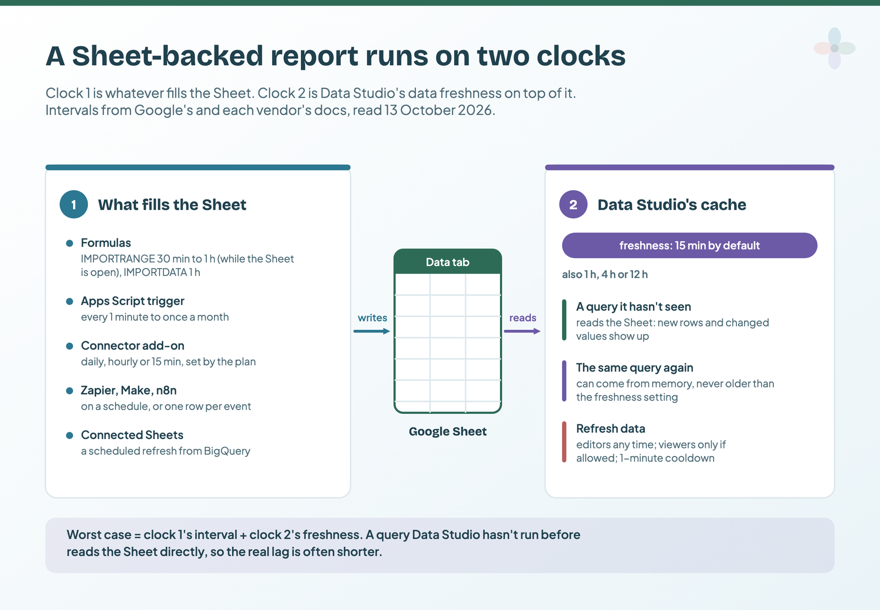Select the "Data tab" header of the sheet

pyautogui.click(x=448, y=262)
